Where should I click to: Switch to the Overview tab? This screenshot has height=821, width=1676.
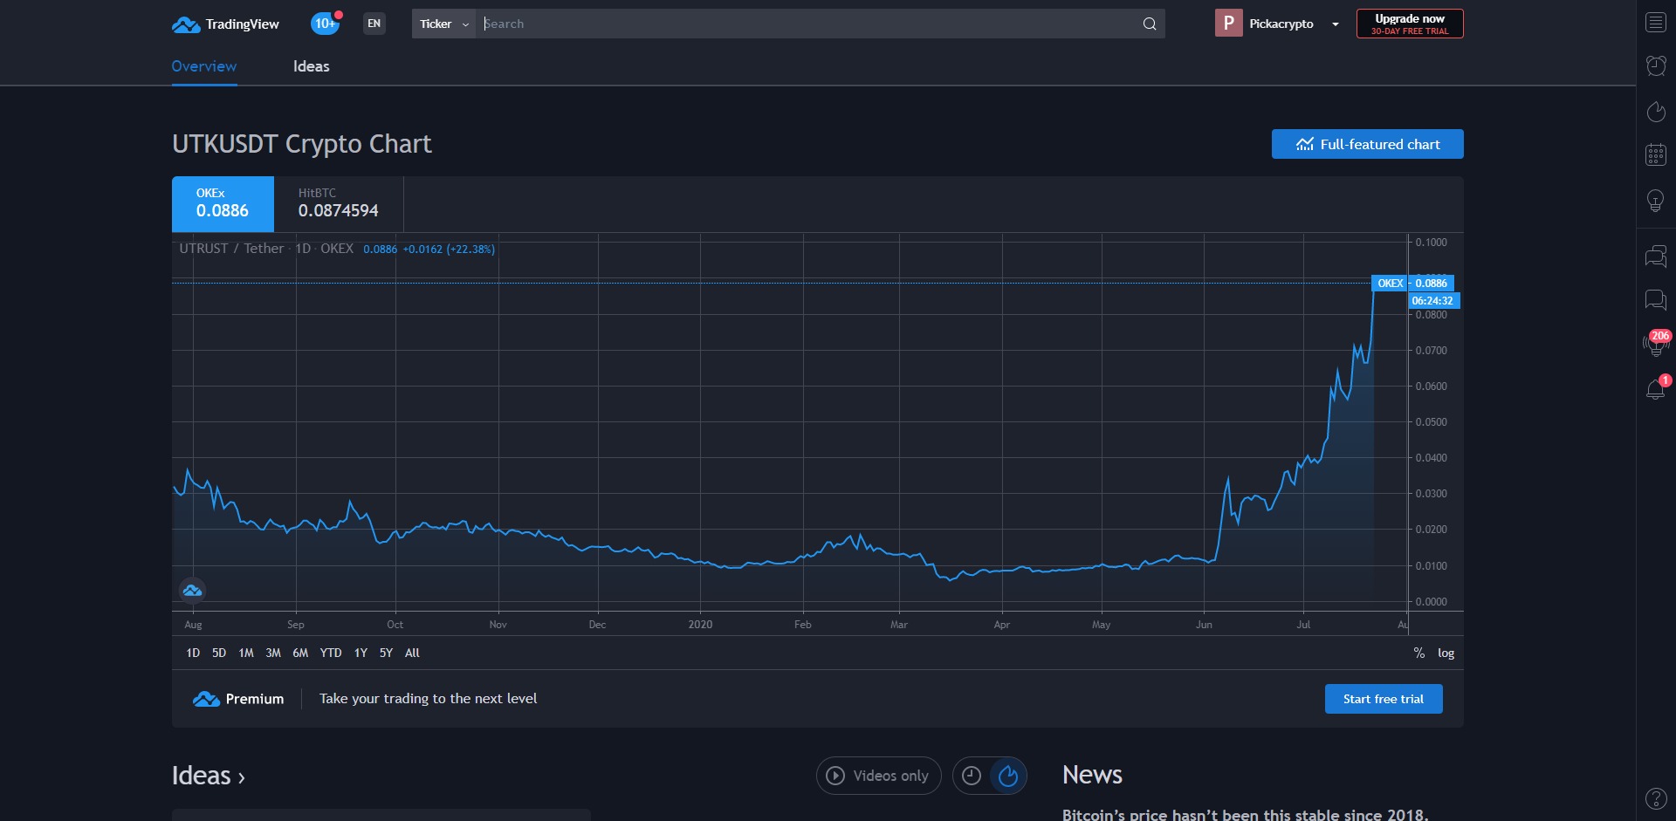tap(203, 66)
